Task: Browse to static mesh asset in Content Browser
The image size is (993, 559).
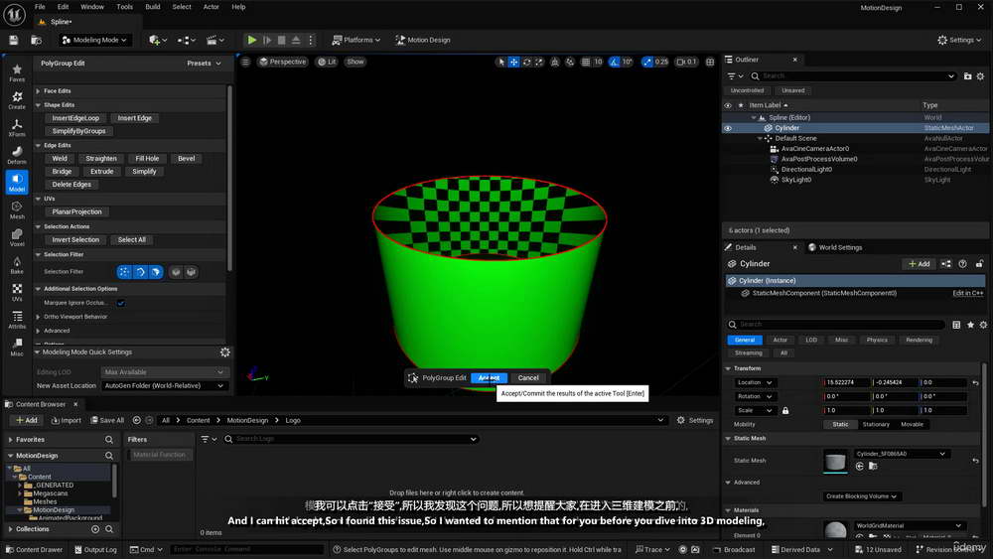Action: [873, 466]
